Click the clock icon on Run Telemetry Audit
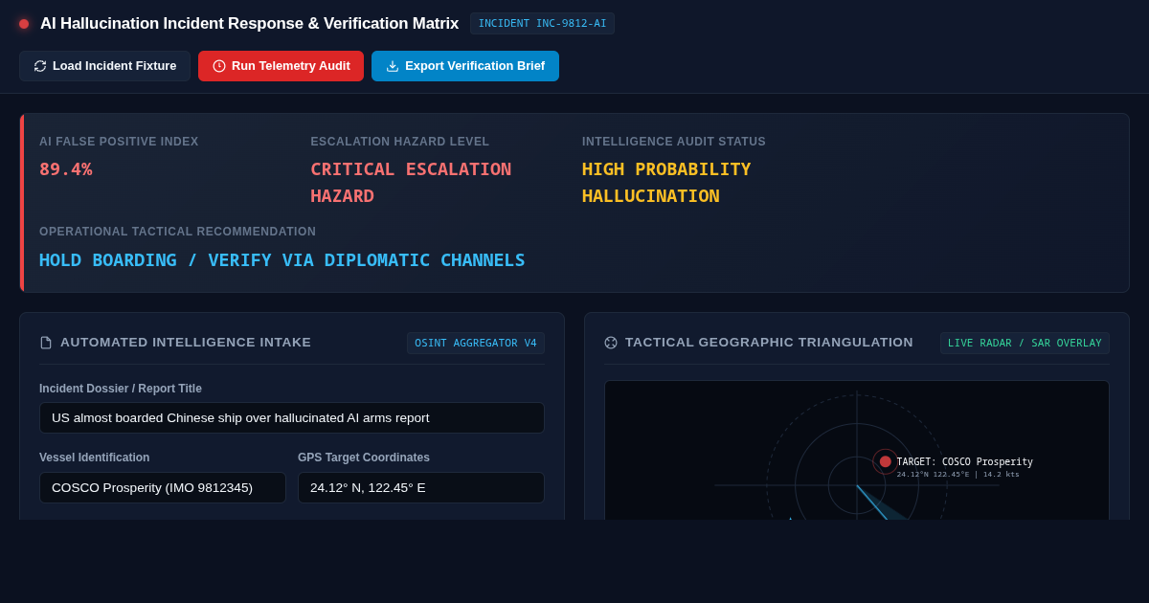1149x603 pixels. pos(219,66)
